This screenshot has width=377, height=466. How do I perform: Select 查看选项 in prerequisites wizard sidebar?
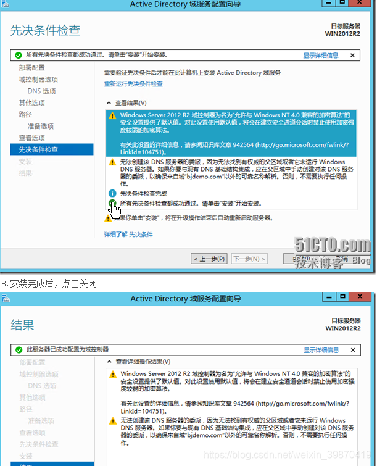click(x=32, y=138)
